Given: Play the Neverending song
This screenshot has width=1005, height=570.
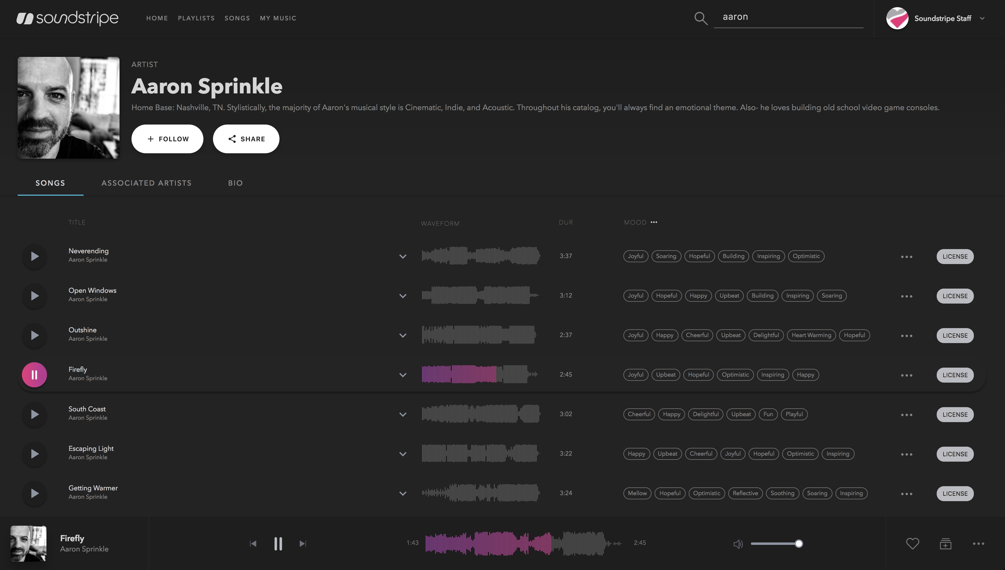Looking at the screenshot, I should tap(34, 257).
